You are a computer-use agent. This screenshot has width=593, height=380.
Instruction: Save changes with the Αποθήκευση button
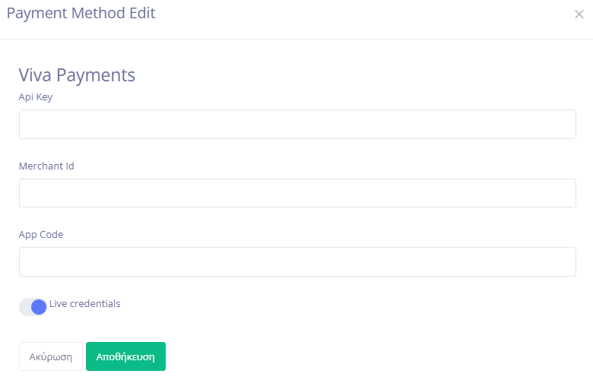(x=125, y=356)
